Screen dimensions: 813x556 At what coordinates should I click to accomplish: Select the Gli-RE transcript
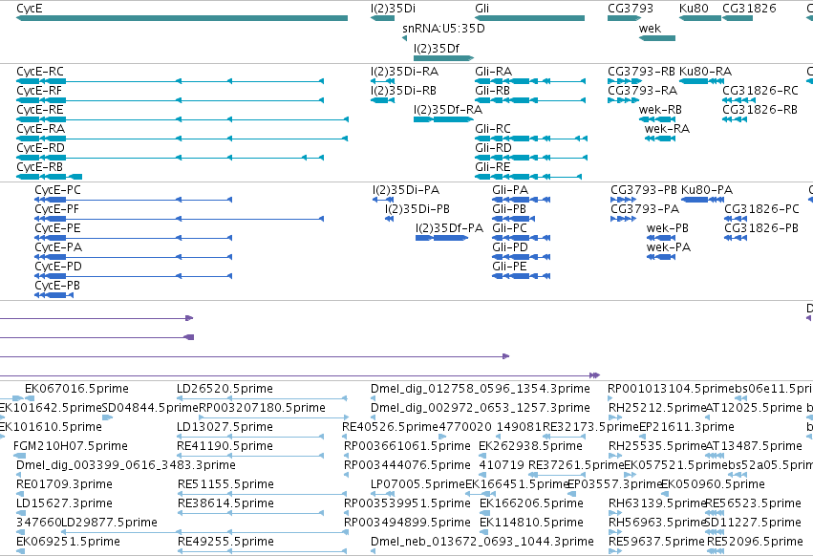(x=528, y=177)
